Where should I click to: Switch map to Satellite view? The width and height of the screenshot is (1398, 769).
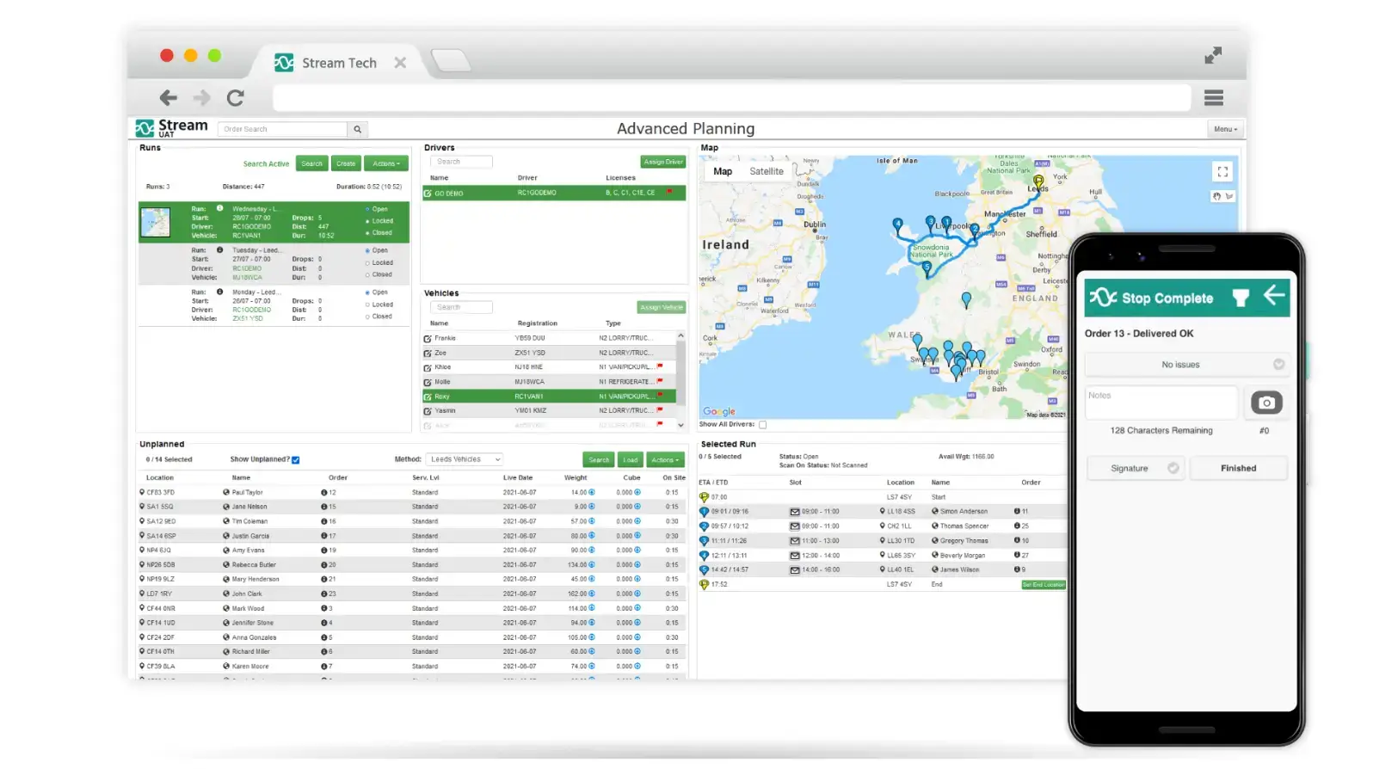coord(767,171)
